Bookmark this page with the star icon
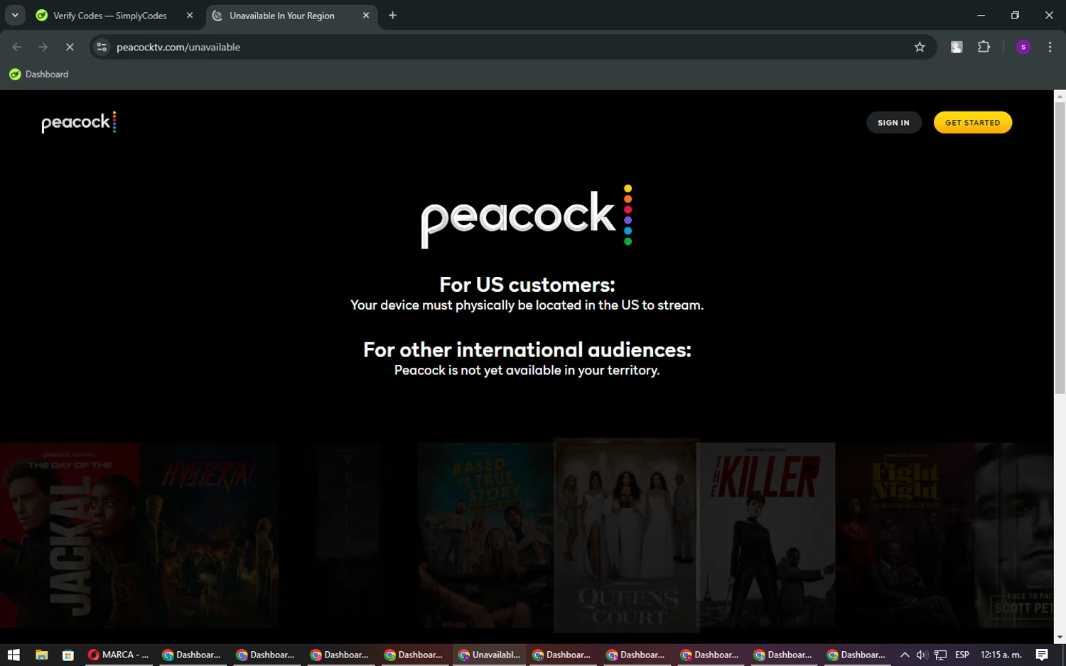The image size is (1066, 666). click(920, 47)
